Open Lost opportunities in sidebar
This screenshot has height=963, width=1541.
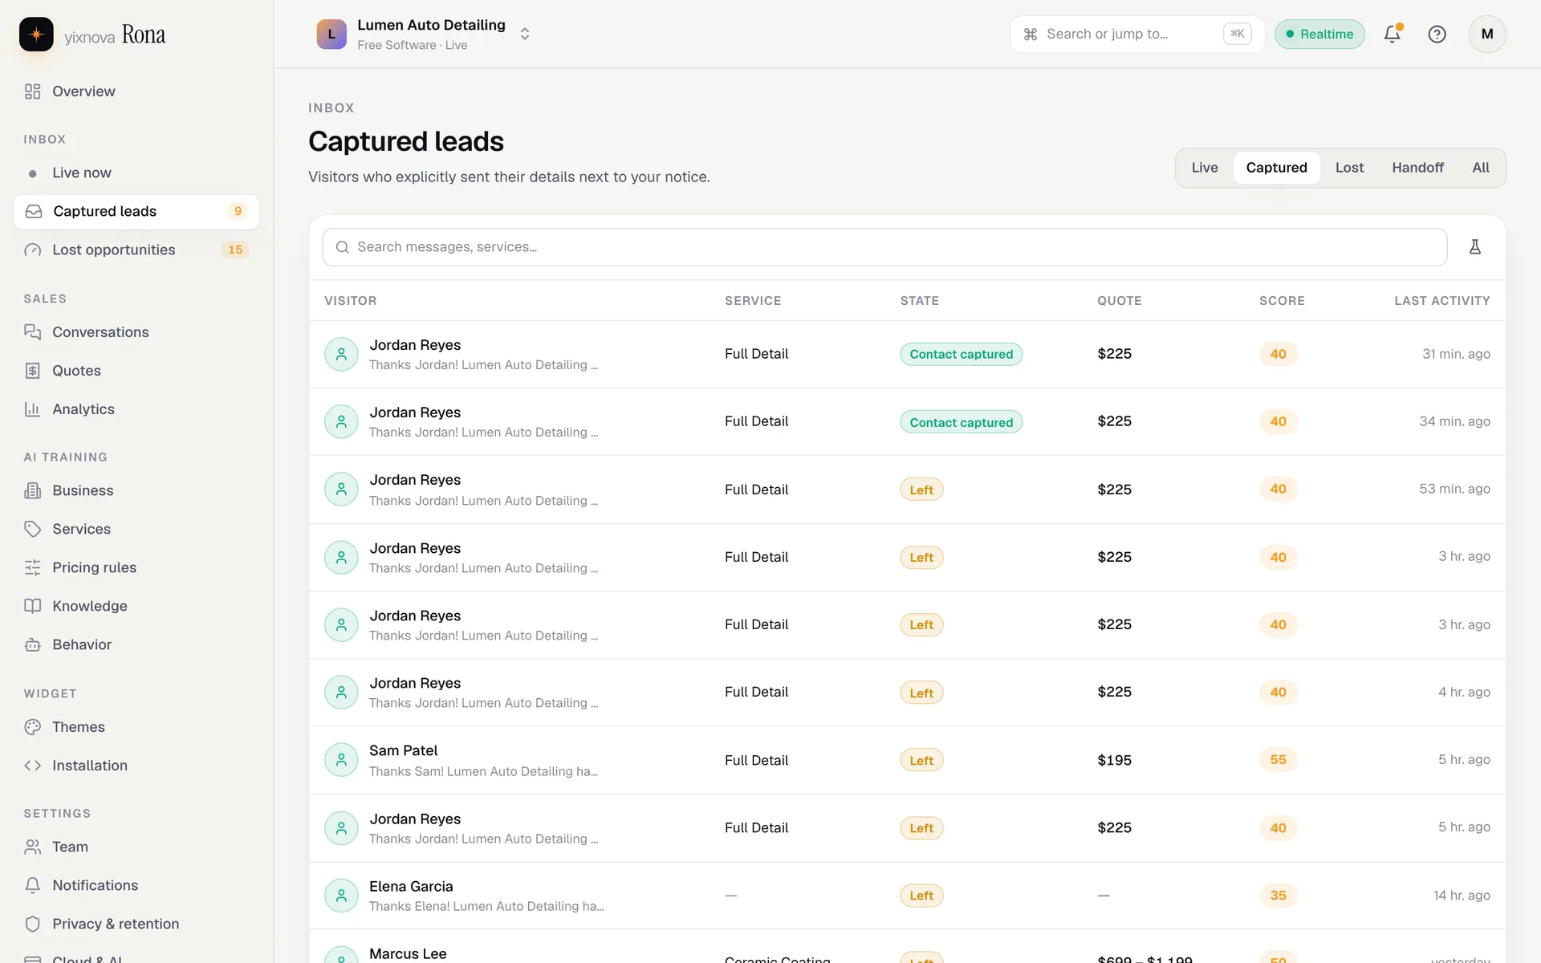click(x=136, y=250)
